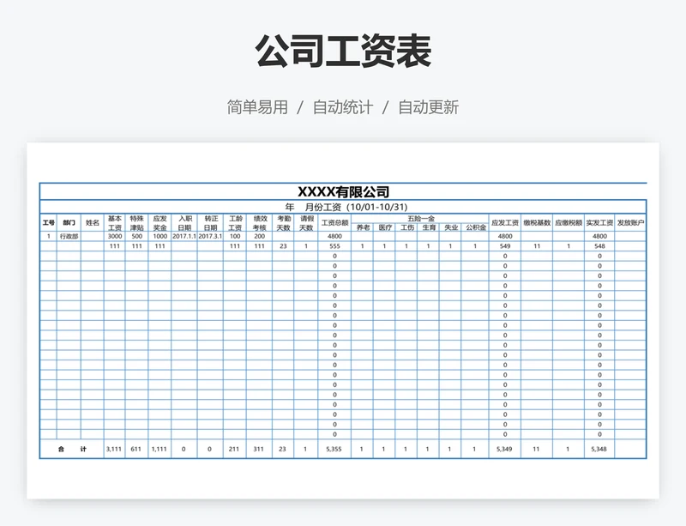Select the 工号 column header
The image size is (686, 526).
pos(47,223)
